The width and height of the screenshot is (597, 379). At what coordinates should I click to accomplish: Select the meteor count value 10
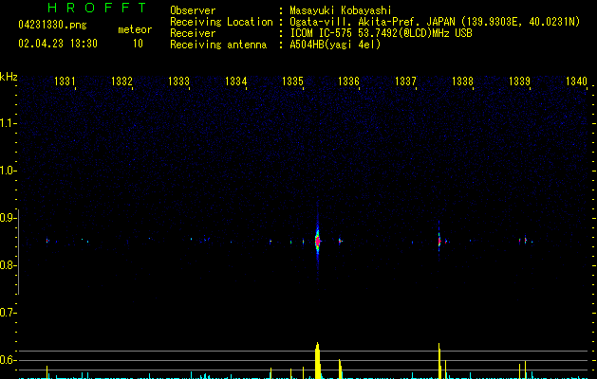point(138,44)
